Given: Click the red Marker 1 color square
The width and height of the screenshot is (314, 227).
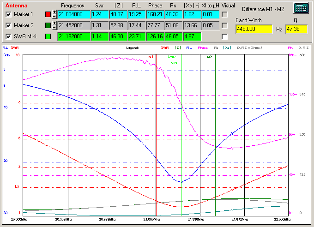Looking at the screenshot, I should pyautogui.click(x=48, y=14).
